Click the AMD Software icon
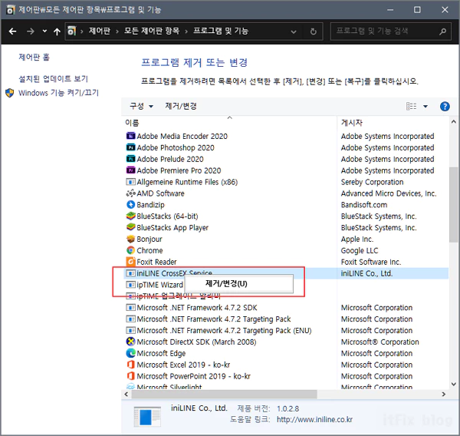Screen dimensions: 460x436 (x=130, y=193)
